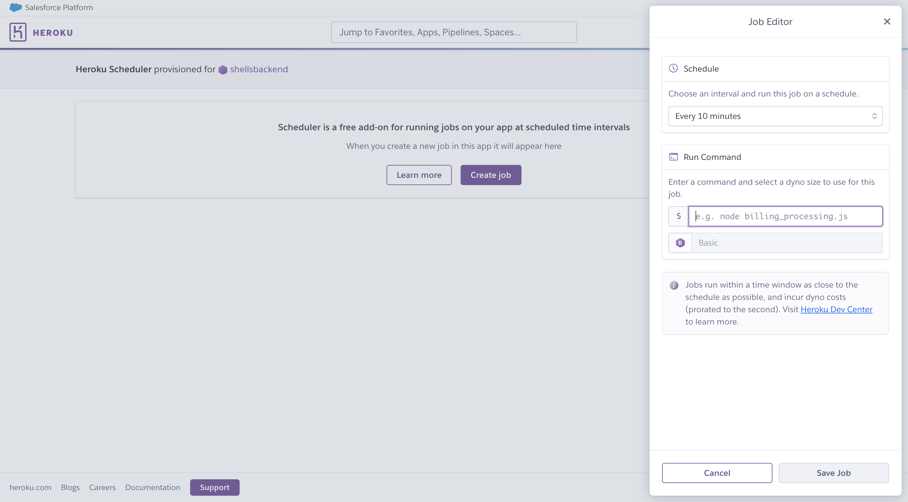Click the Basic dyno hexagon icon

click(x=680, y=243)
